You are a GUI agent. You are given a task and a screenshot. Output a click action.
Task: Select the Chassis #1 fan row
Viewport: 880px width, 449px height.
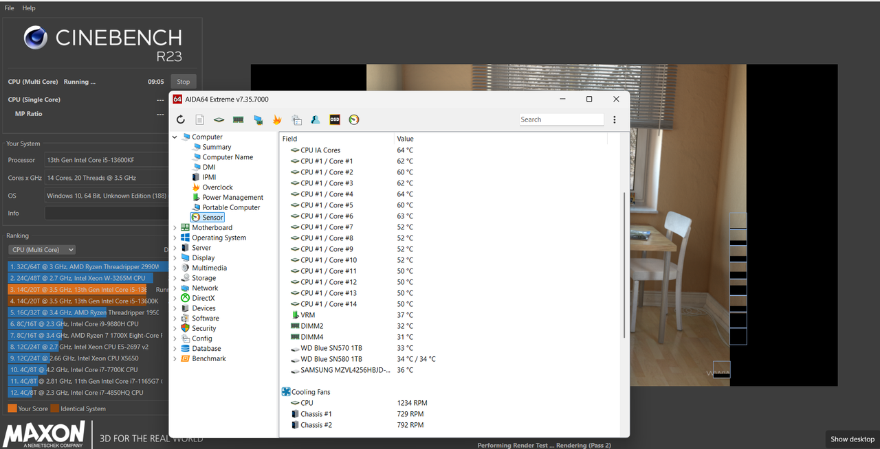(443, 414)
